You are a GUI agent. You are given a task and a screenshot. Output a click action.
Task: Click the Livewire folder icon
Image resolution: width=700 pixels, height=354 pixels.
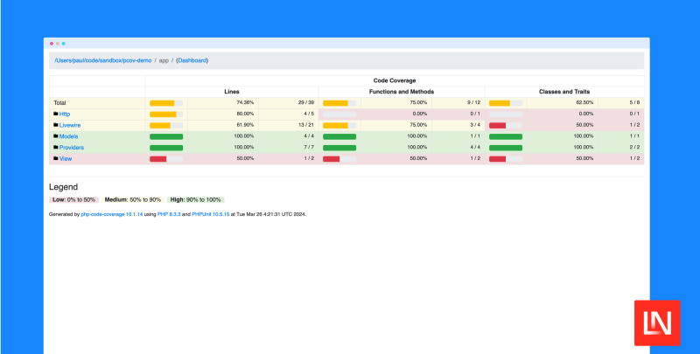[56, 125]
